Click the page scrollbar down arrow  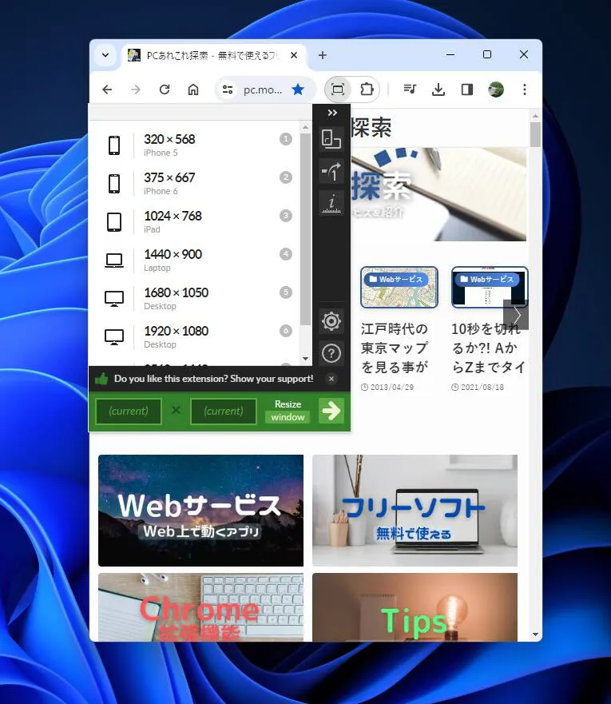pos(535,634)
